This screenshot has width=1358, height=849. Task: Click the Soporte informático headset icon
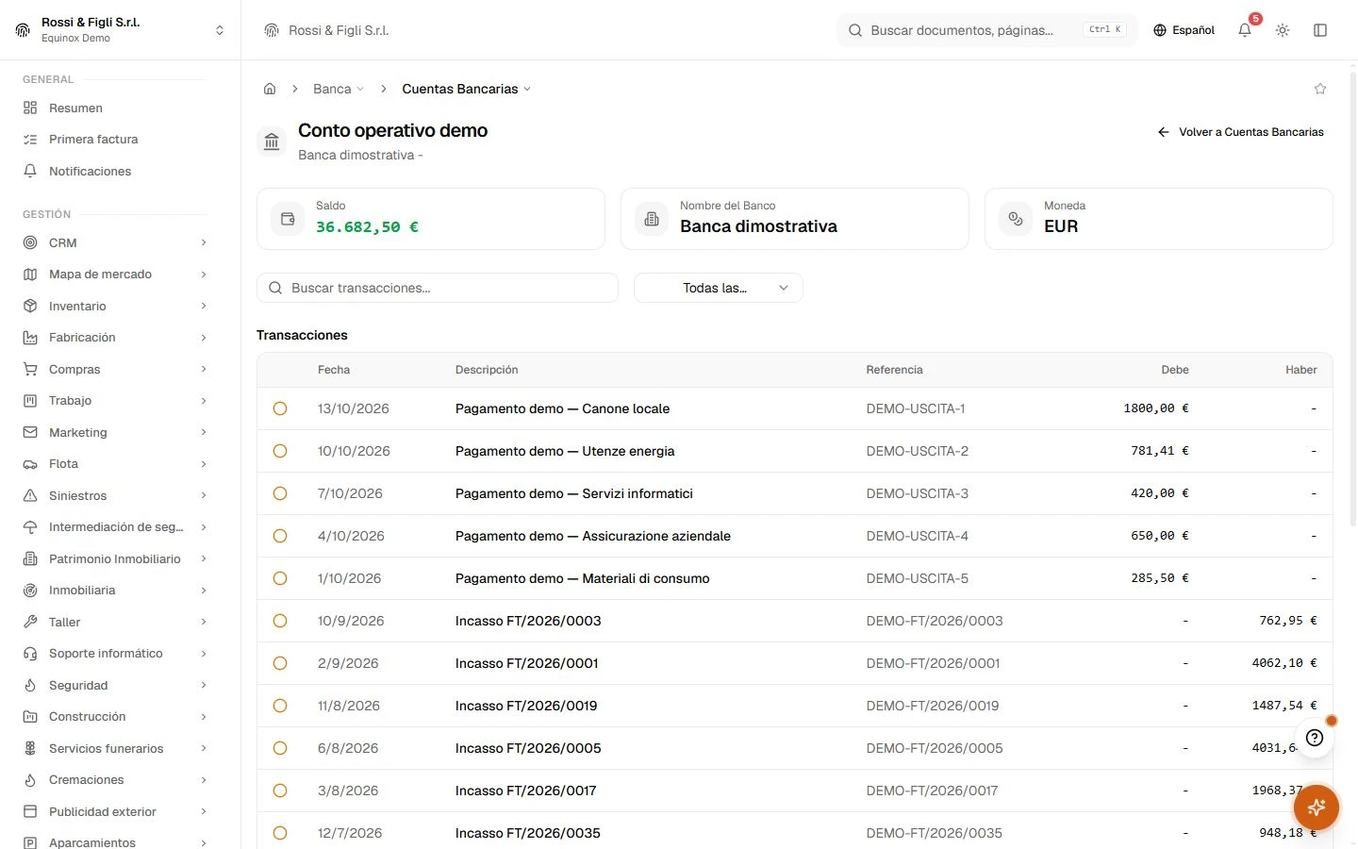[x=30, y=654]
